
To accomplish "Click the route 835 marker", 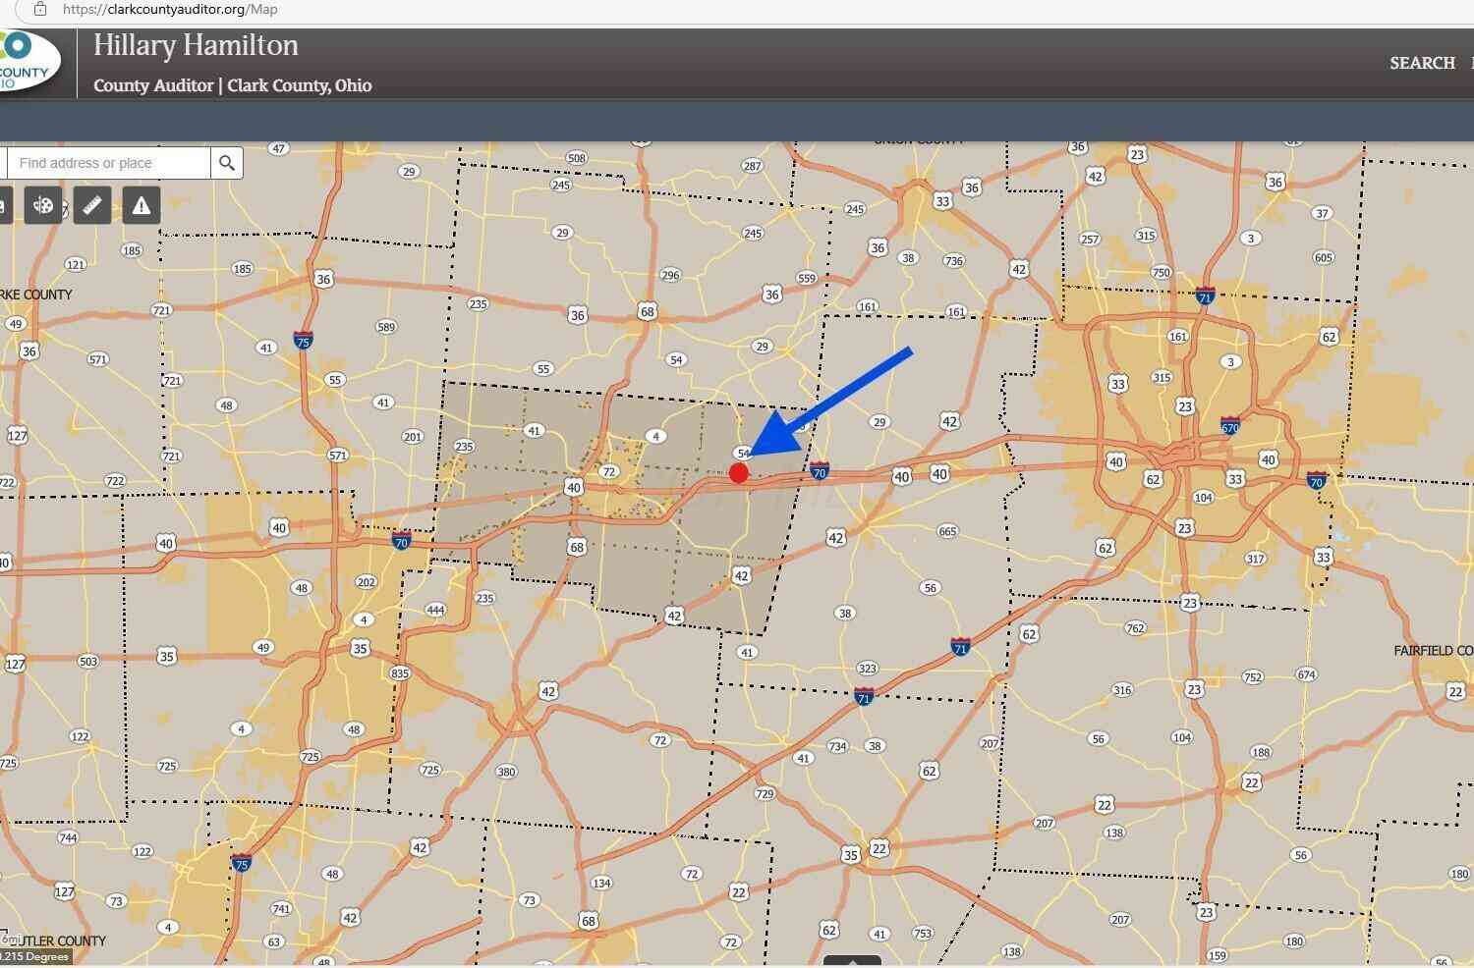I will 399,673.
